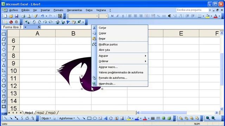The image size is (225, 126).
Task: Open the Name Box dropdown arrow
Action: 25,27
